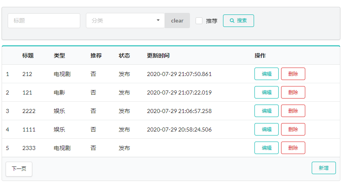Click 娱乐 type in row 1111
This screenshot has width=346, height=187.
click(59, 129)
